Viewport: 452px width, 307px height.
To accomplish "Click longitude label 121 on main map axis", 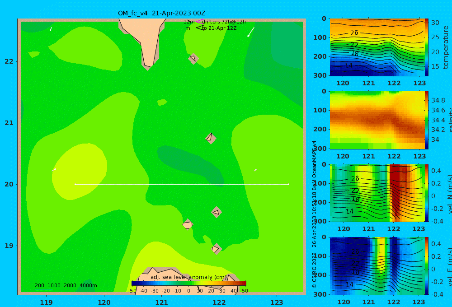I will [x=161, y=302].
